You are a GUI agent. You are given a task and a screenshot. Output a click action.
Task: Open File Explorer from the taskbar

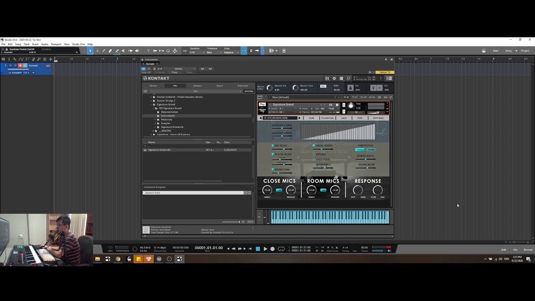97,259
